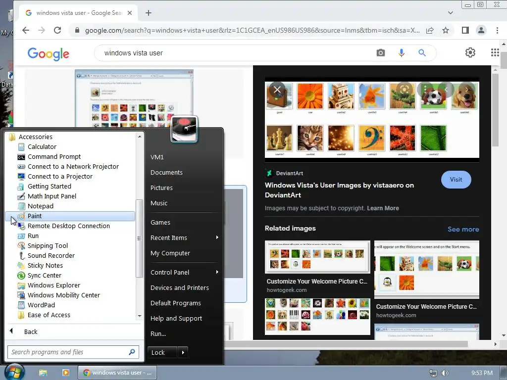The image size is (507, 380).
Task: Open the Google apps grid
Action: (x=495, y=52)
